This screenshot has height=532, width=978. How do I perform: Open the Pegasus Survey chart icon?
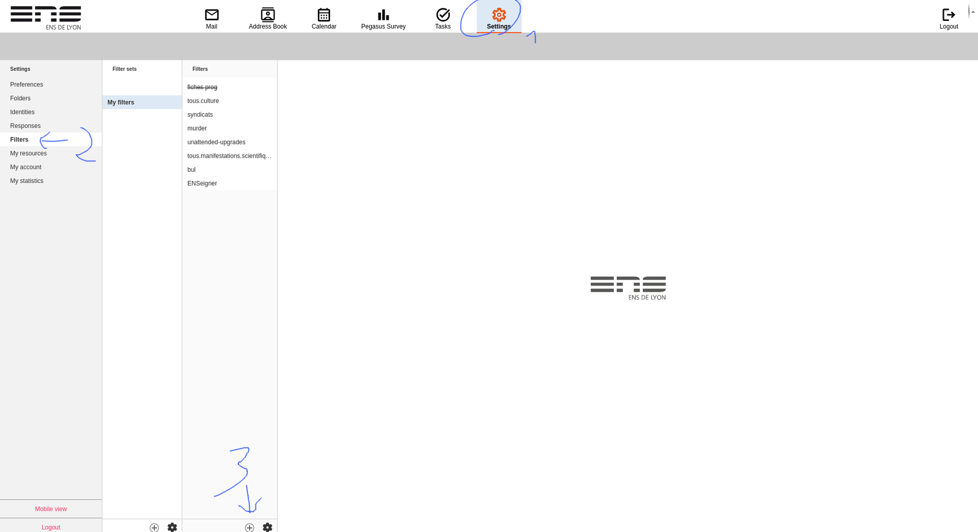383,15
